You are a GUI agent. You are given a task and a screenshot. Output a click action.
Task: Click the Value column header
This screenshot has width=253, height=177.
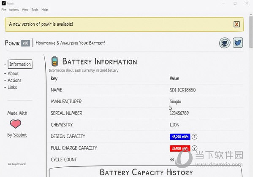[174, 78]
